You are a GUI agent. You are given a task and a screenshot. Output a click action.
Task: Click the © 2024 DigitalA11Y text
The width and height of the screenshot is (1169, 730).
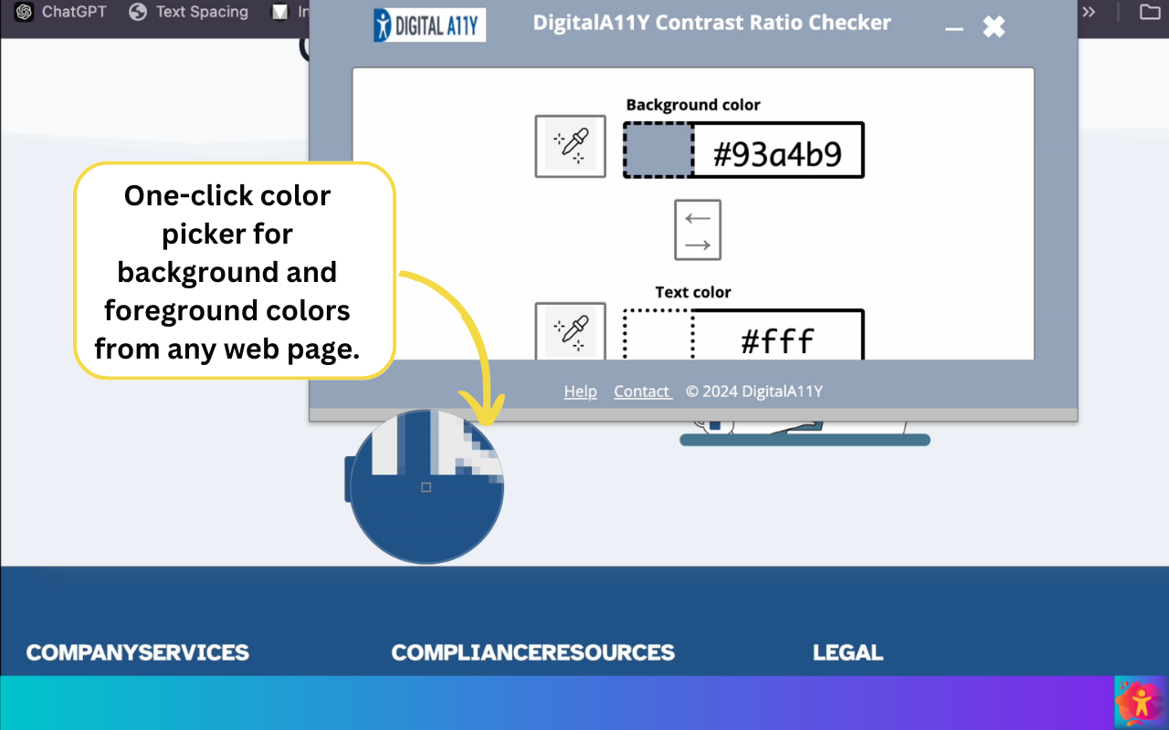pyautogui.click(x=754, y=391)
